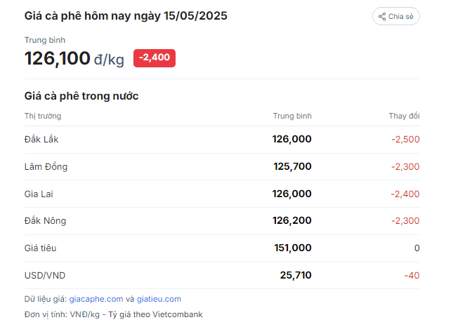Select the Gia Lai market row
Image resolution: width=453 pixels, height=334 pixels.
(222, 194)
